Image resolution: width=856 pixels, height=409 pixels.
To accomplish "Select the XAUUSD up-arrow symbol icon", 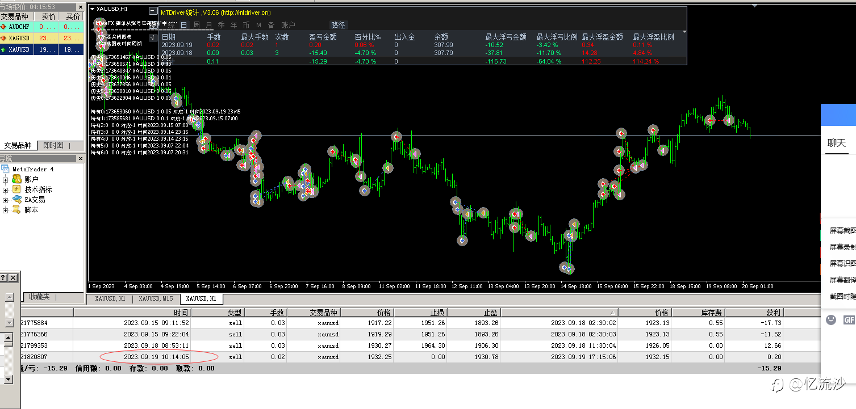I will click(x=4, y=50).
